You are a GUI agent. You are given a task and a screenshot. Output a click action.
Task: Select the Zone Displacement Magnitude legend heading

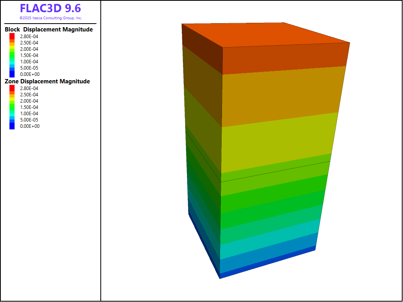click(47, 81)
